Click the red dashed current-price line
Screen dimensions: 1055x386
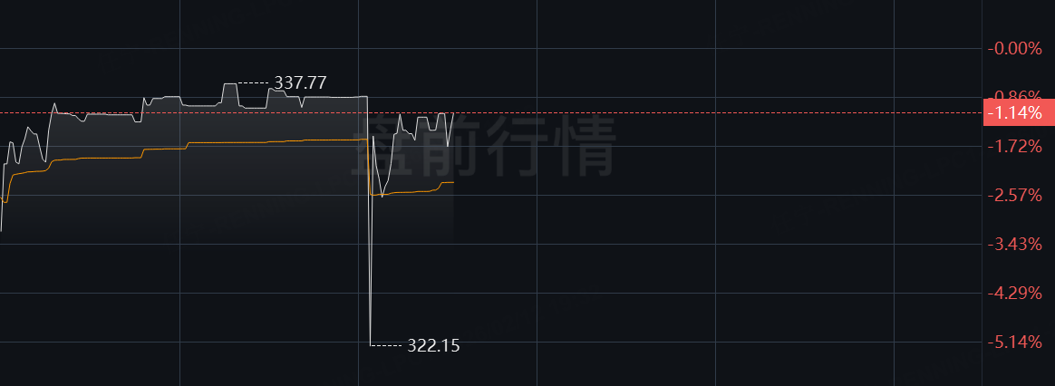[491, 113]
